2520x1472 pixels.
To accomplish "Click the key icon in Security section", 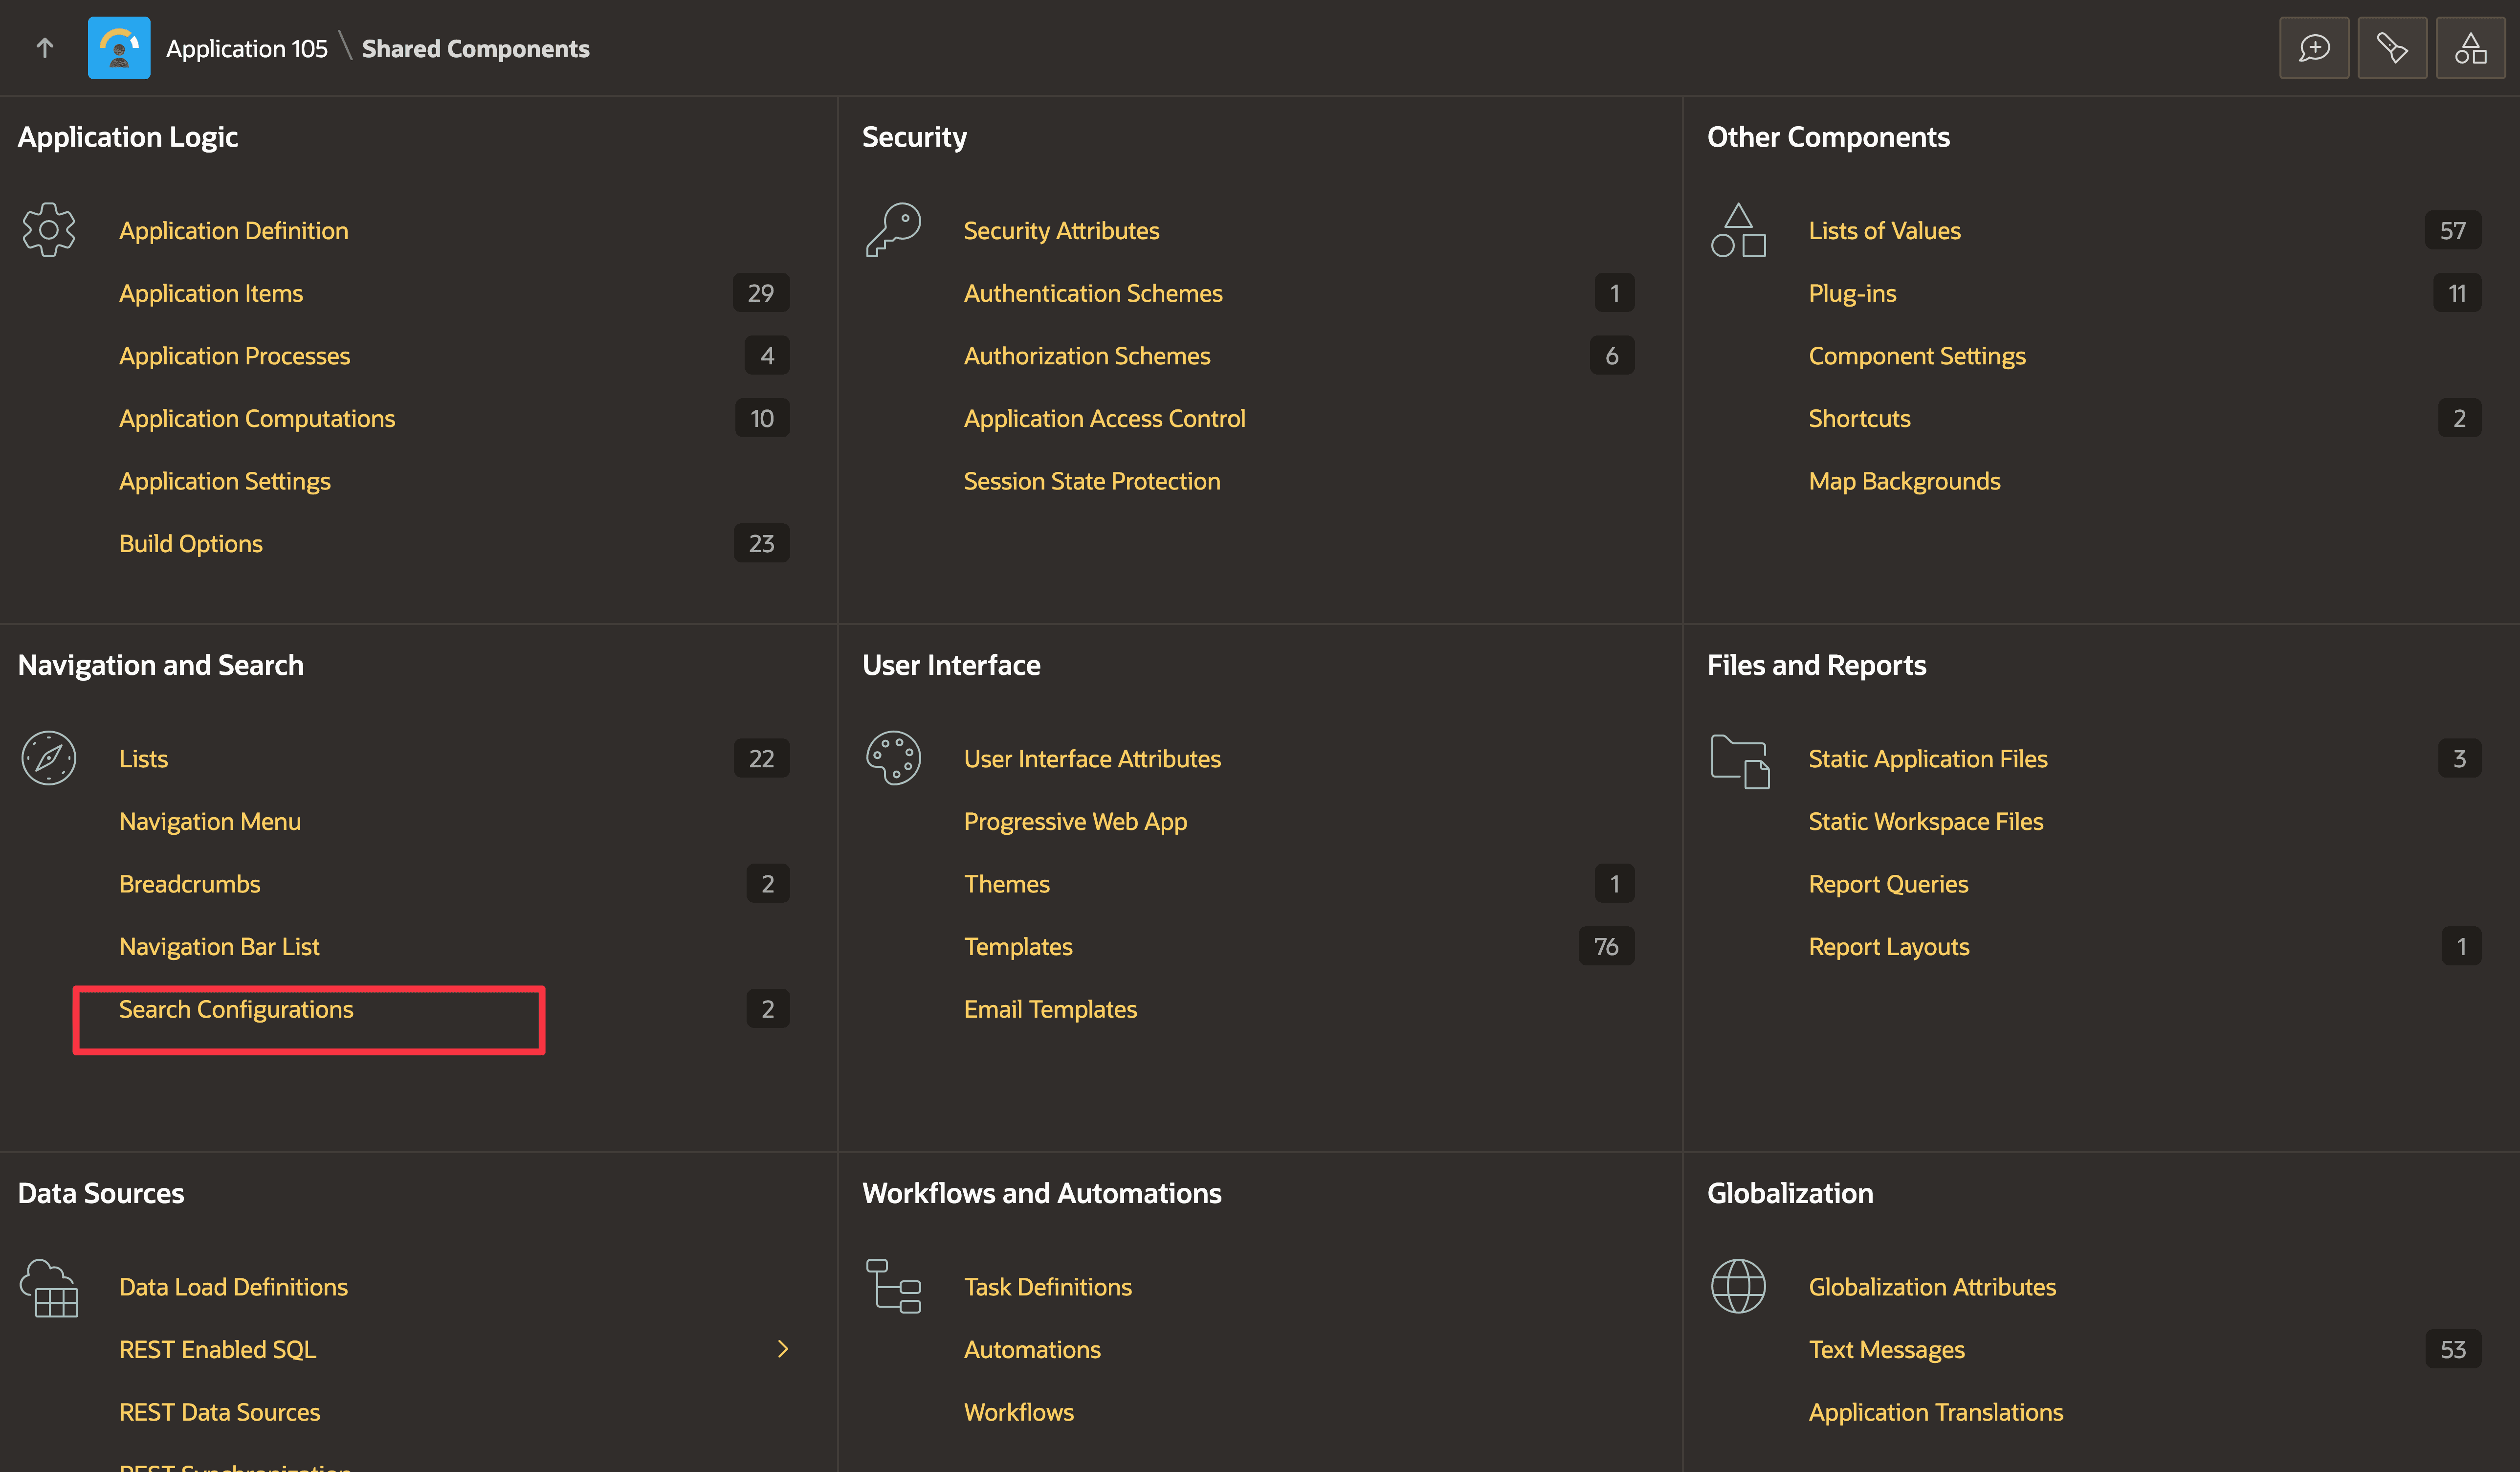I will (x=893, y=229).
